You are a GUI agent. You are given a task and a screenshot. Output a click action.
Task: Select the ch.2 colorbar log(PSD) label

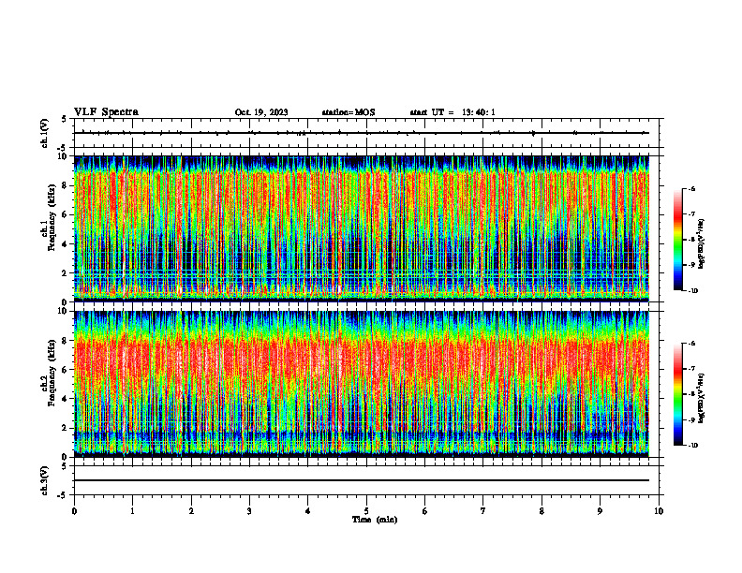(x=702, y=398)
